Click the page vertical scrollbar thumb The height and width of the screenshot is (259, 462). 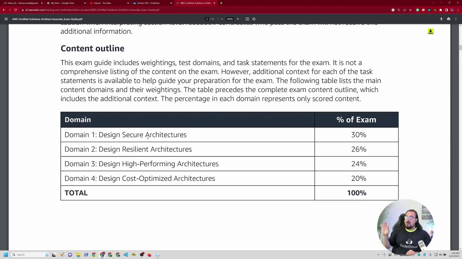coord(460,48)
